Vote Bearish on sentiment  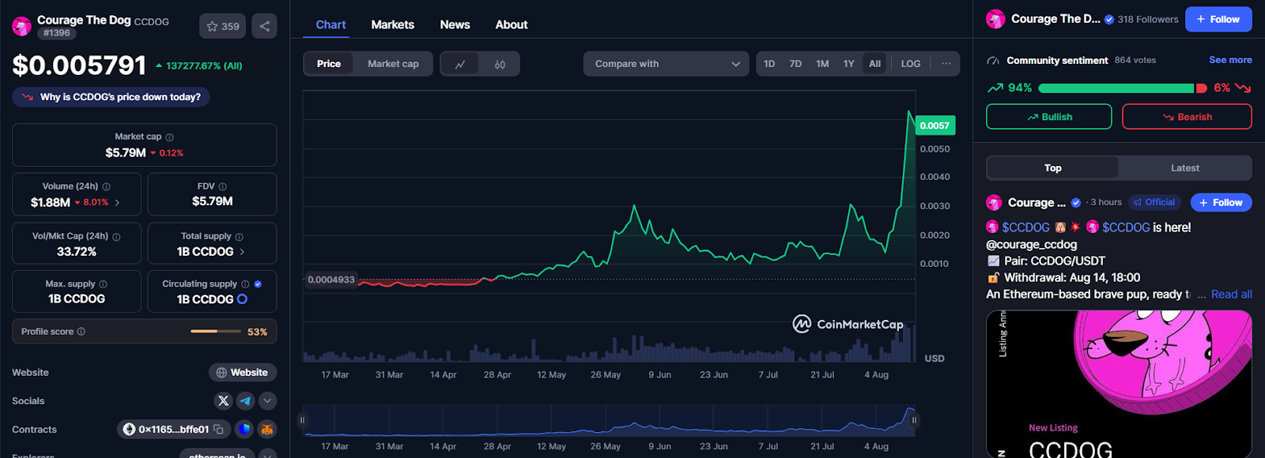pos(1187,117)
